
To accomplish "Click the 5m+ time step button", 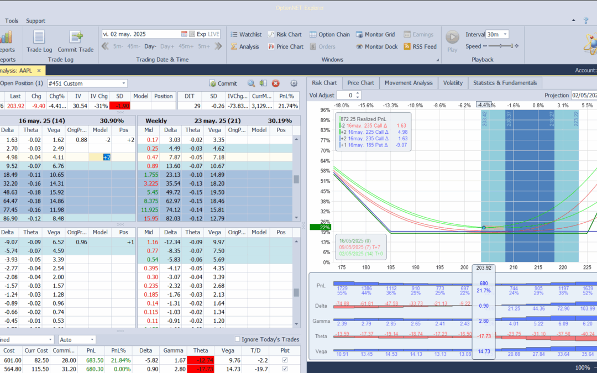I will tap(203, 46).
